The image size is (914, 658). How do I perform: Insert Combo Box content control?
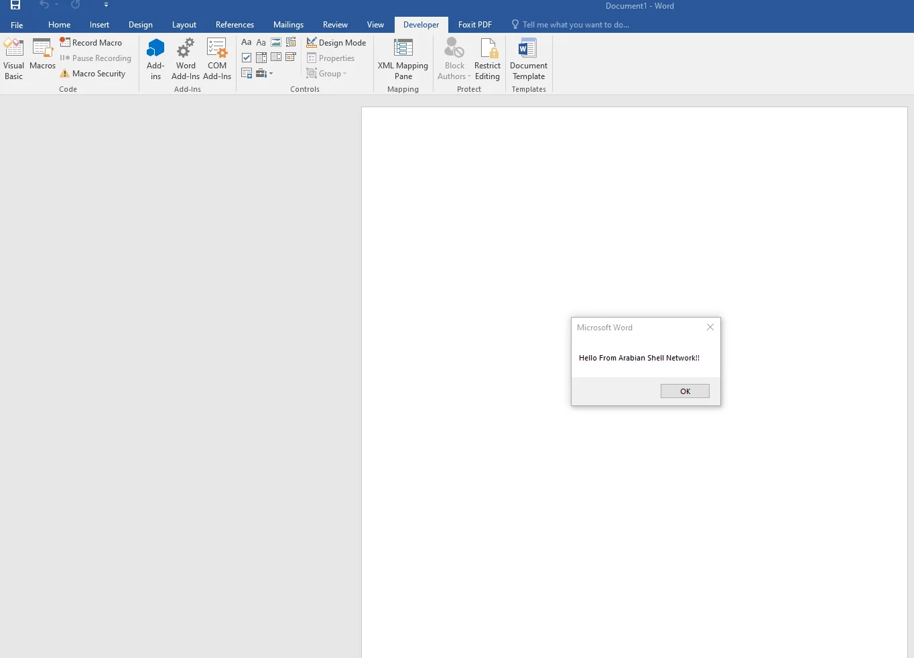pos(261,58)
